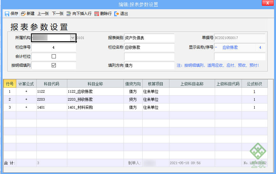Select account code cell 1401

(52, 107)
